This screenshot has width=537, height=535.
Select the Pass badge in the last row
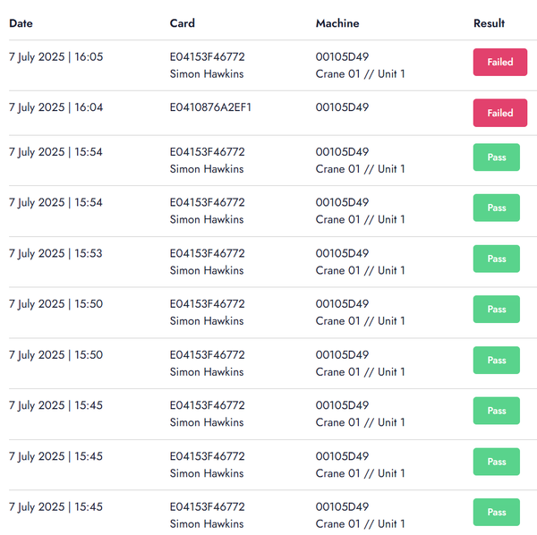(x=496, y=513)
